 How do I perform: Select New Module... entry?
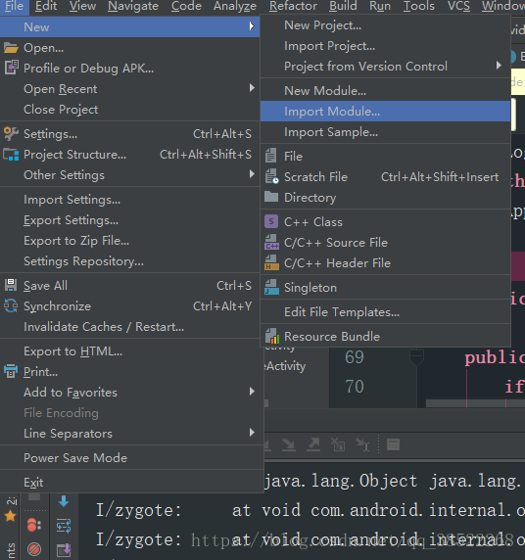[x=385, y=91]
